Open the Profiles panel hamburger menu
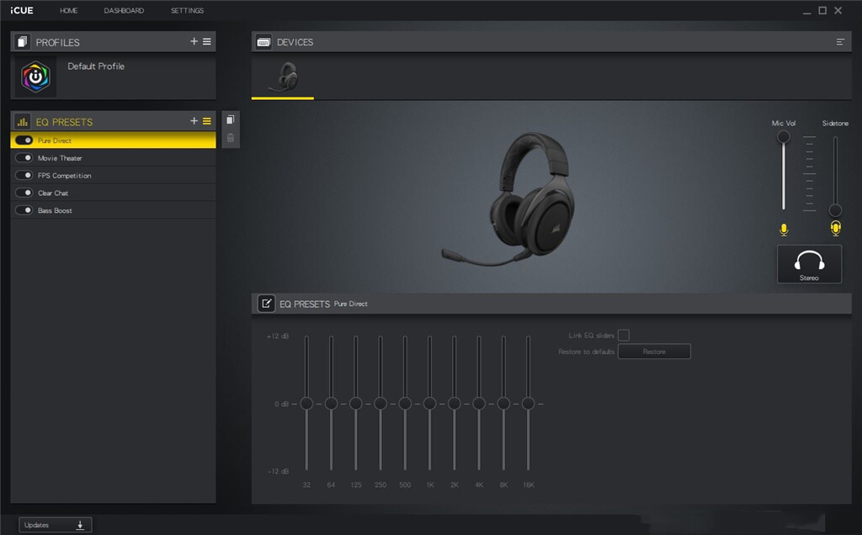The width and height of the screenshot is (862, 535). 207,41
